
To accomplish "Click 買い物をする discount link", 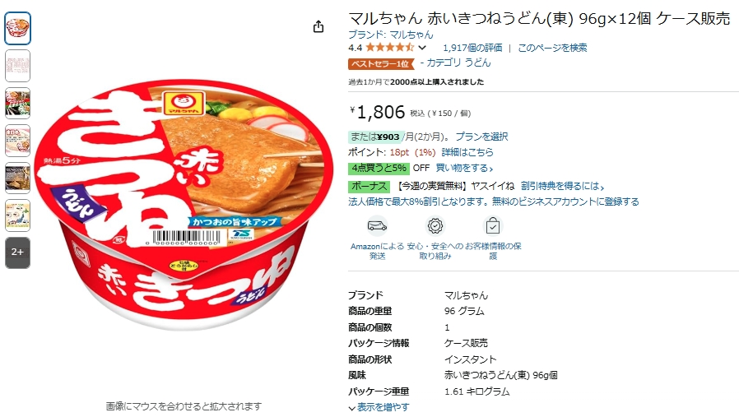I will pyautogui.click(x=464, y=169).
